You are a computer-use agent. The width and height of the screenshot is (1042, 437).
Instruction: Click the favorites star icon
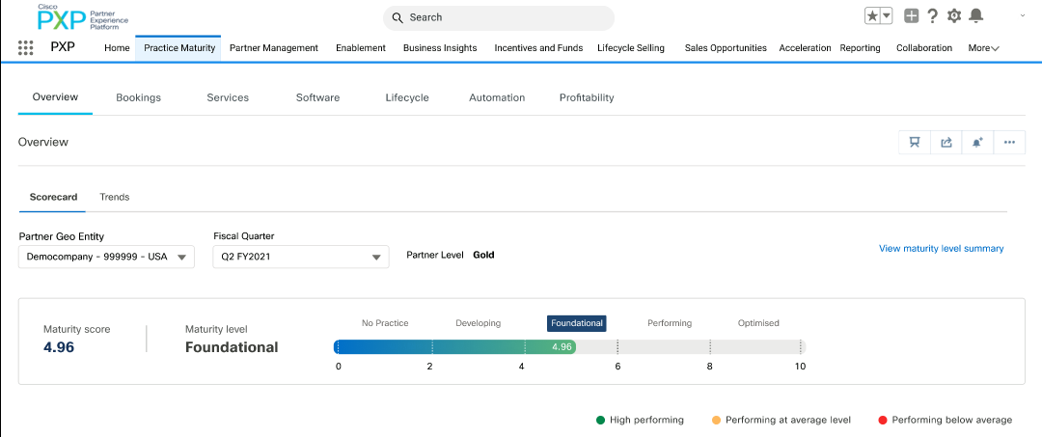click(x=872, y=16)
